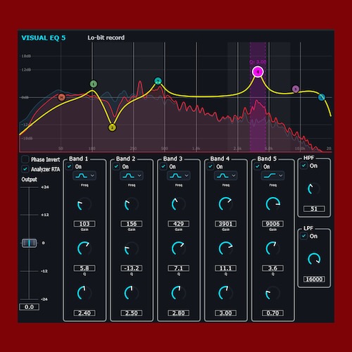Click the Band 1 gain field 5.8
The width and height of the screenshot is (352, 352).
pyautogui.click(x=84, y=268)
